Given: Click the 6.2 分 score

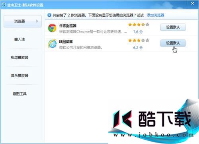Looking at the screenshot, I should pyautogui.click(x=138, y=48).
